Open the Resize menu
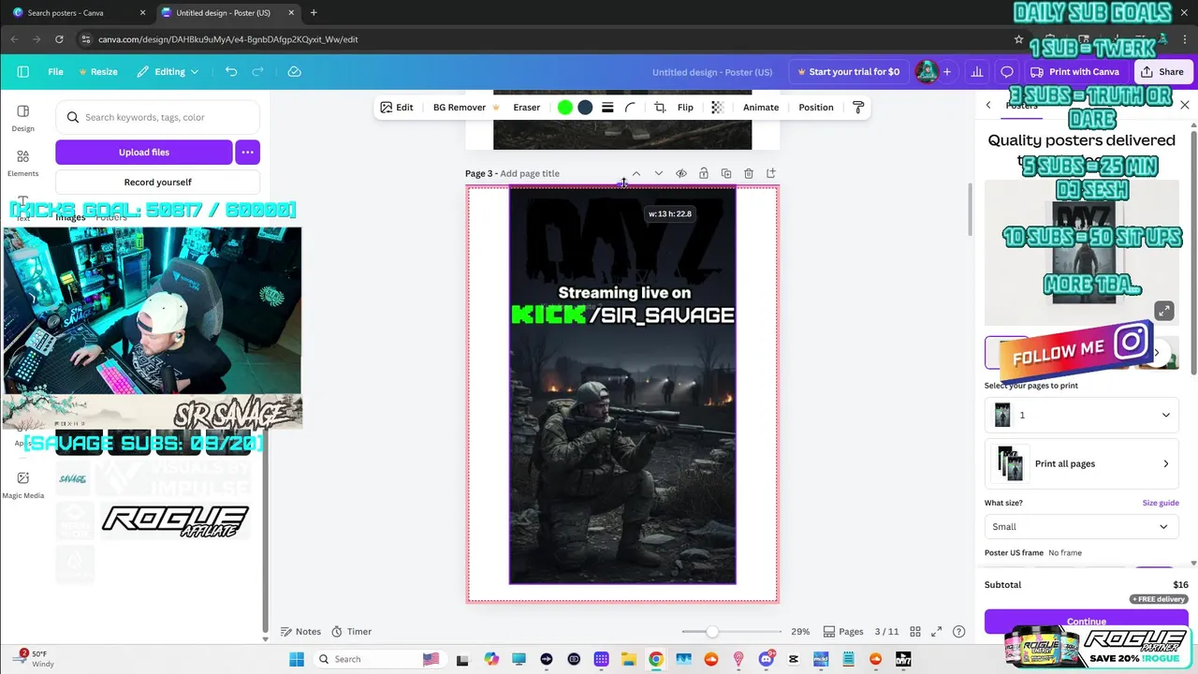Screen dimensions: 1198x674 98,71
